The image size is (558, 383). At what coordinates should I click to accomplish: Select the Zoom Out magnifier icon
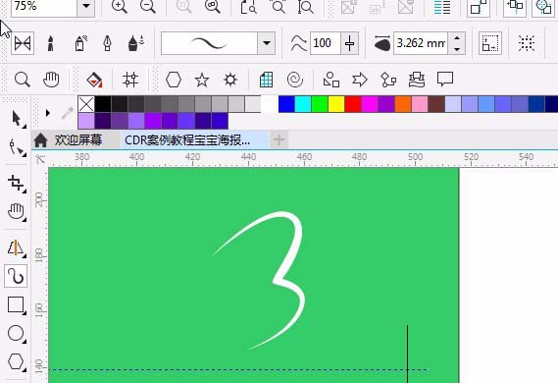point(148,7)
